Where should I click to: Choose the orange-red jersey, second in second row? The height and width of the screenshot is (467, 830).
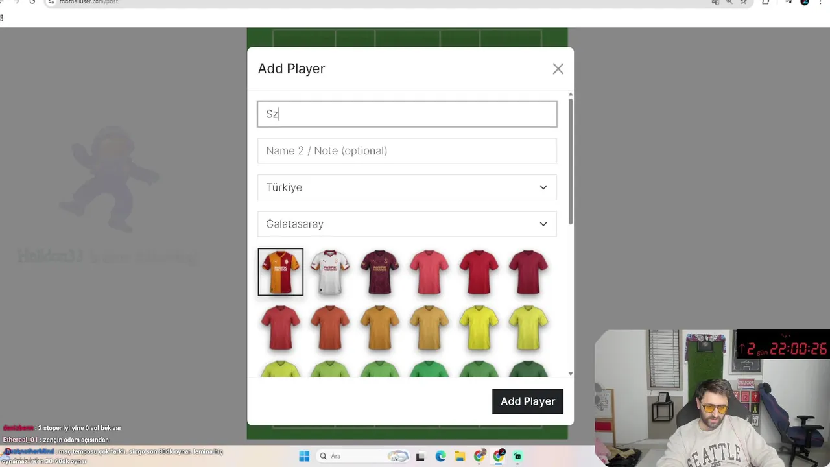(330, 328)
